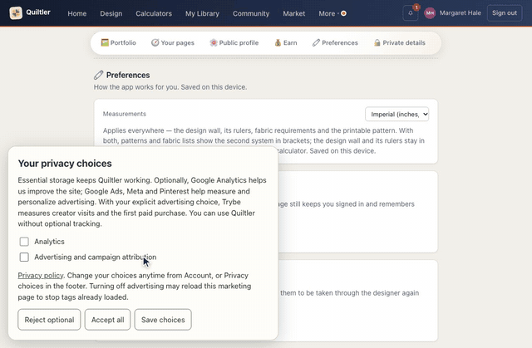532x348 pixels.
Task: Click the Public profile flower icon
Action: point(214,42)
